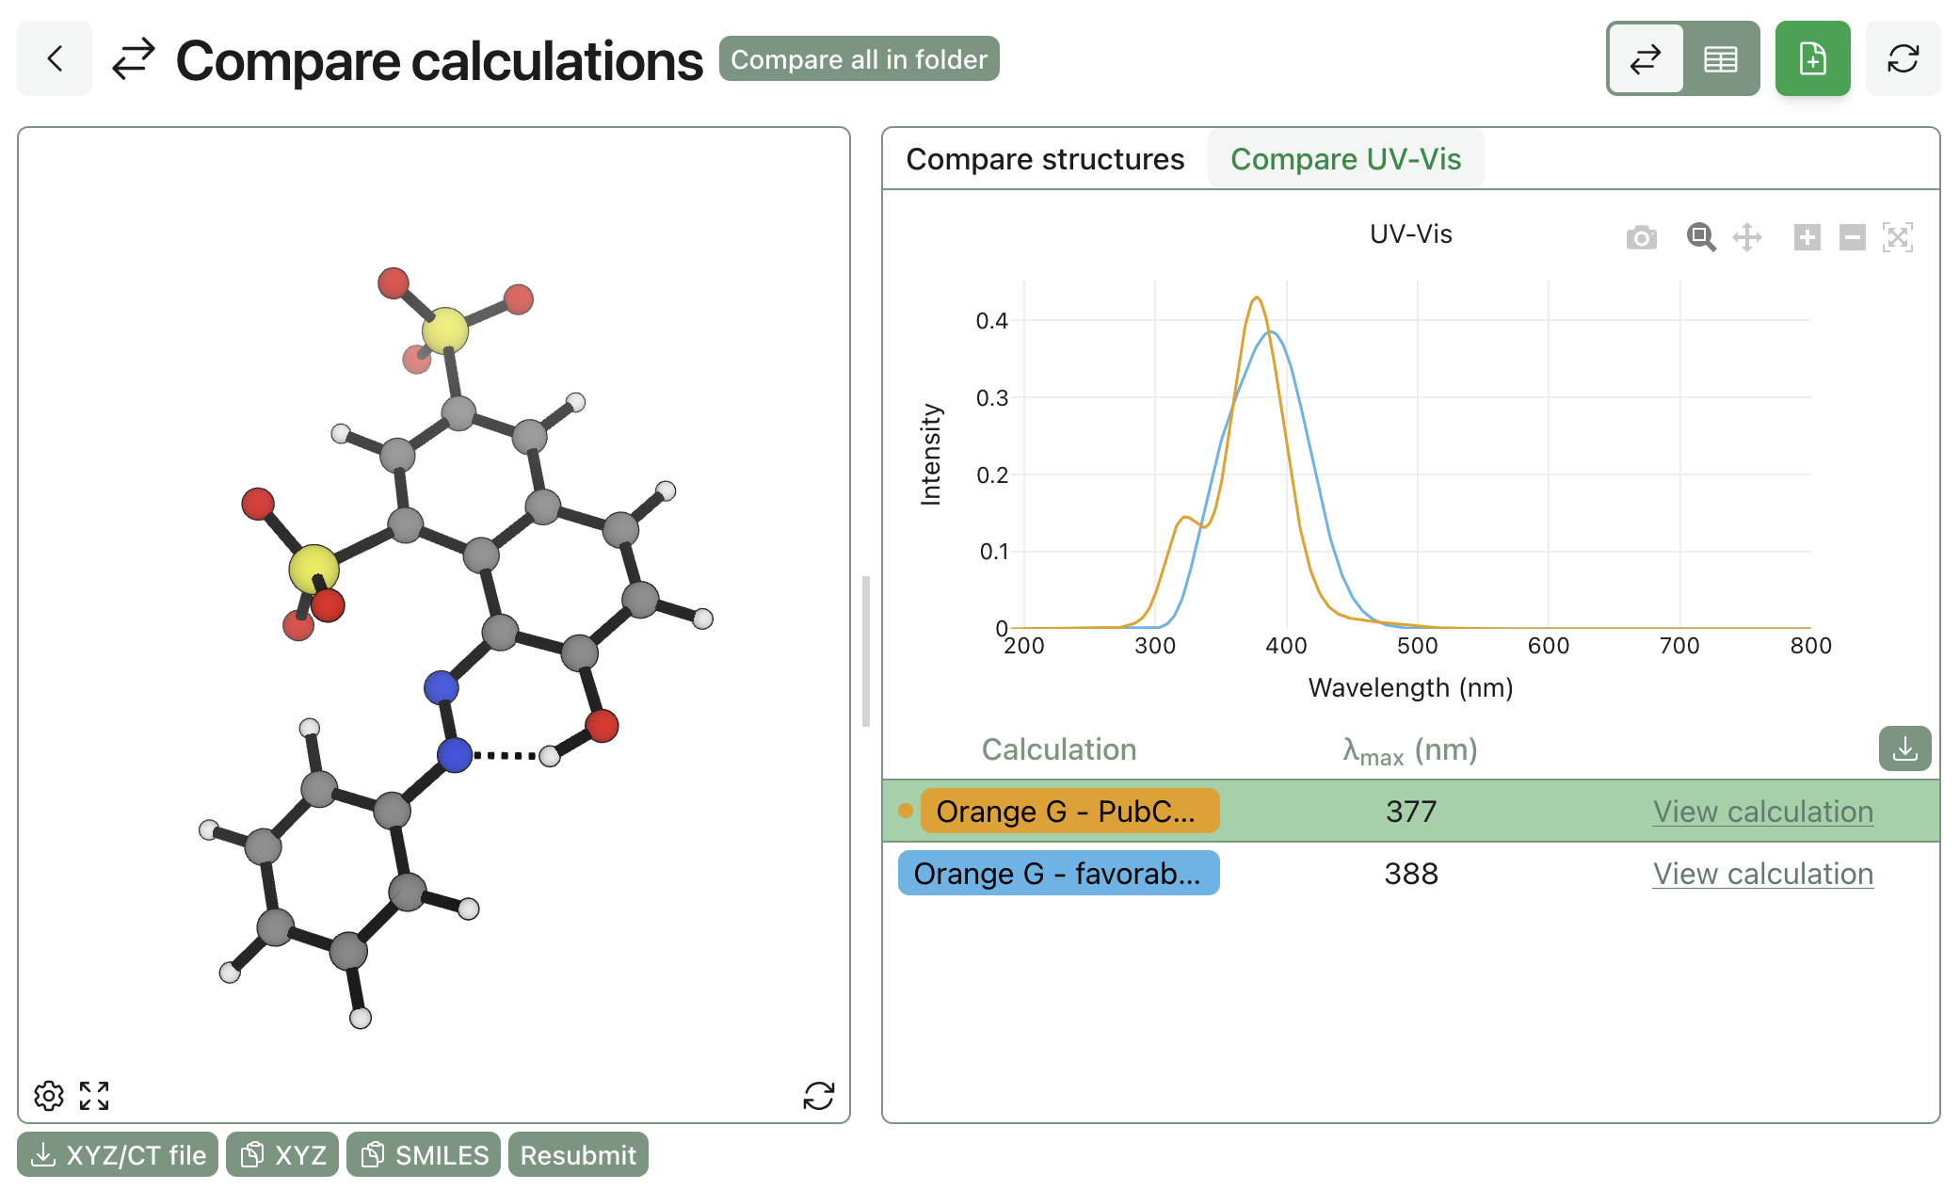The height and width of the screenshot is (1190, 1960).
Task: Open the Compare UV-Vis tab
Action: point(1345,159)
